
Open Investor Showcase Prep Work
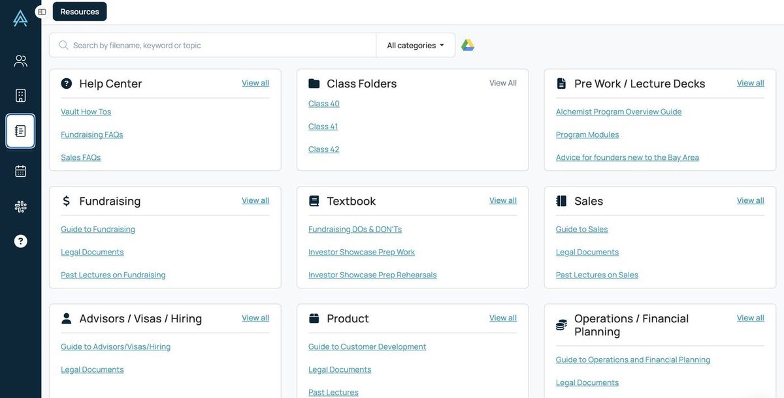click(361, 252)
